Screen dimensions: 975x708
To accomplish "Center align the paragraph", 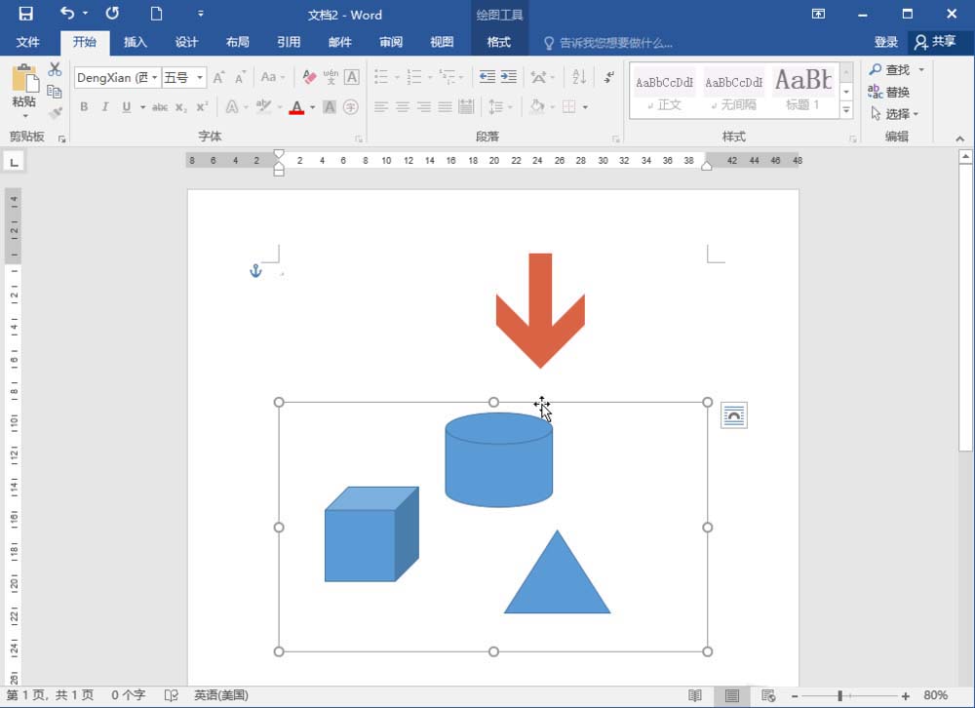I will [x=403, y=105].
